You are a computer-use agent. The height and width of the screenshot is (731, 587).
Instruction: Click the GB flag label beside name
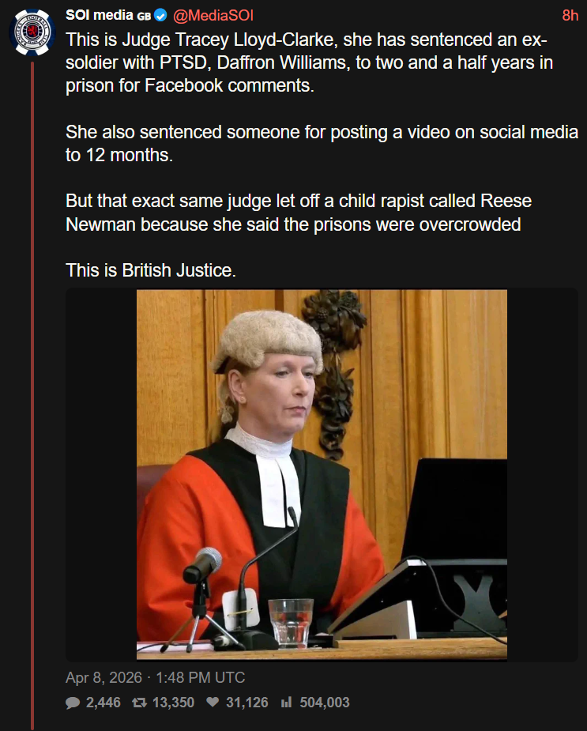pos(144,17)
